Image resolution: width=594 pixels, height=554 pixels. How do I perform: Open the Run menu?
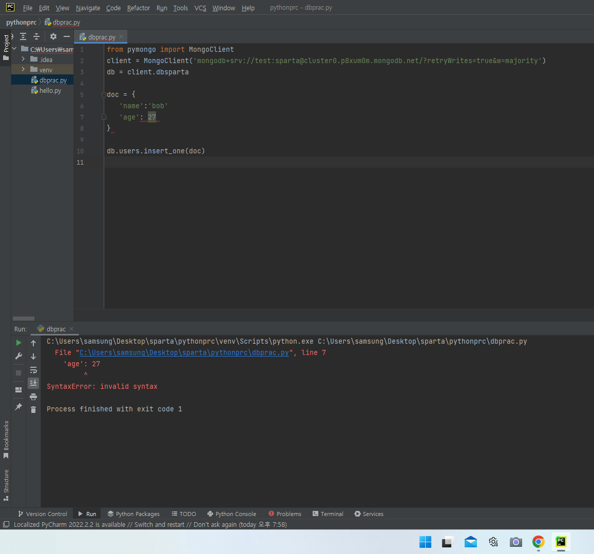[x=162, y=8]
